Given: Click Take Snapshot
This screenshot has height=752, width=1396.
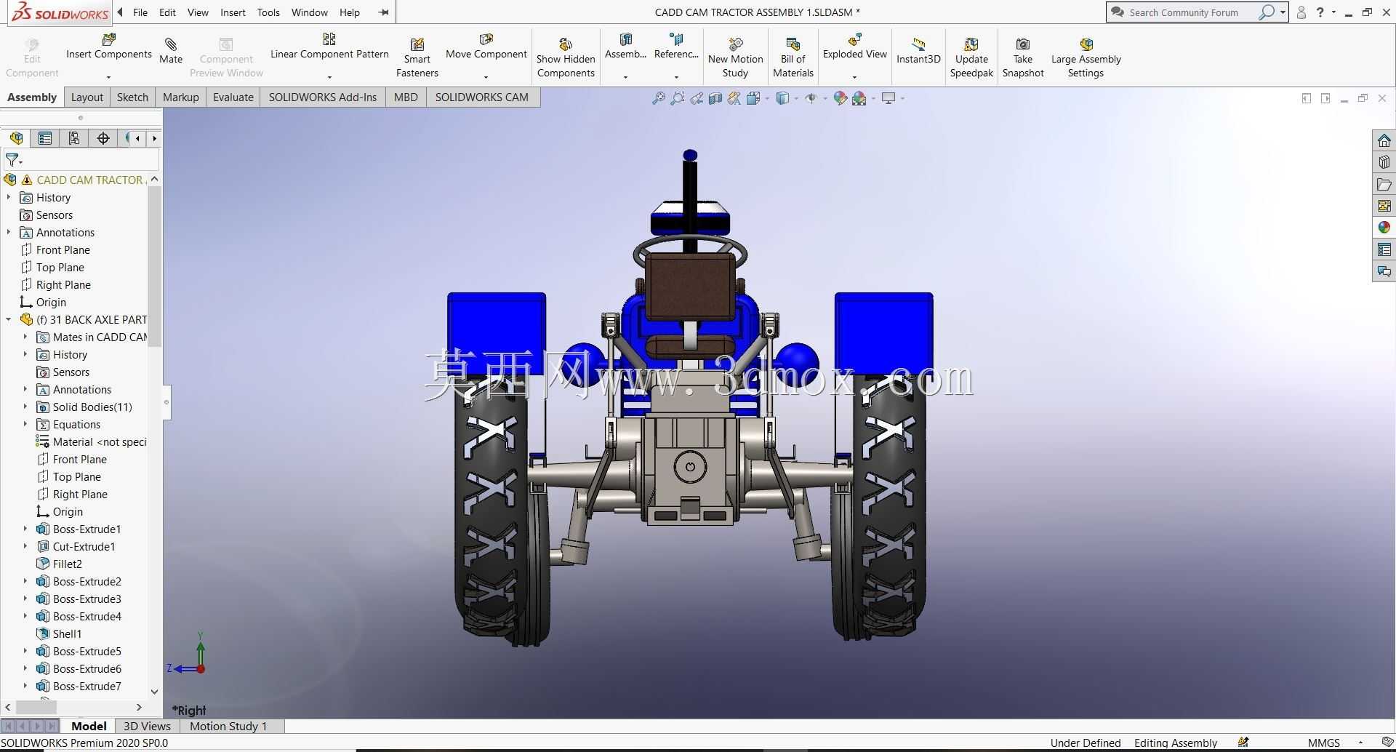Looking at the screenshot, I should pos(1022,57).
